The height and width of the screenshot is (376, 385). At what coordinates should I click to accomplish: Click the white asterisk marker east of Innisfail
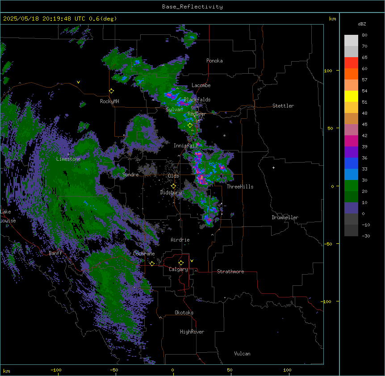(224, 135)
